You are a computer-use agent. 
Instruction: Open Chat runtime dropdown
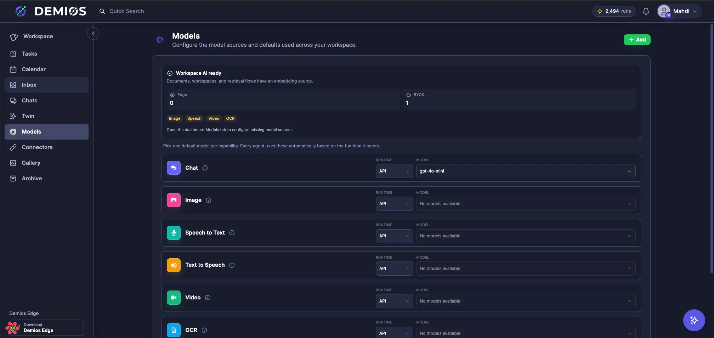pyautogui.click(x=394, y=171)
